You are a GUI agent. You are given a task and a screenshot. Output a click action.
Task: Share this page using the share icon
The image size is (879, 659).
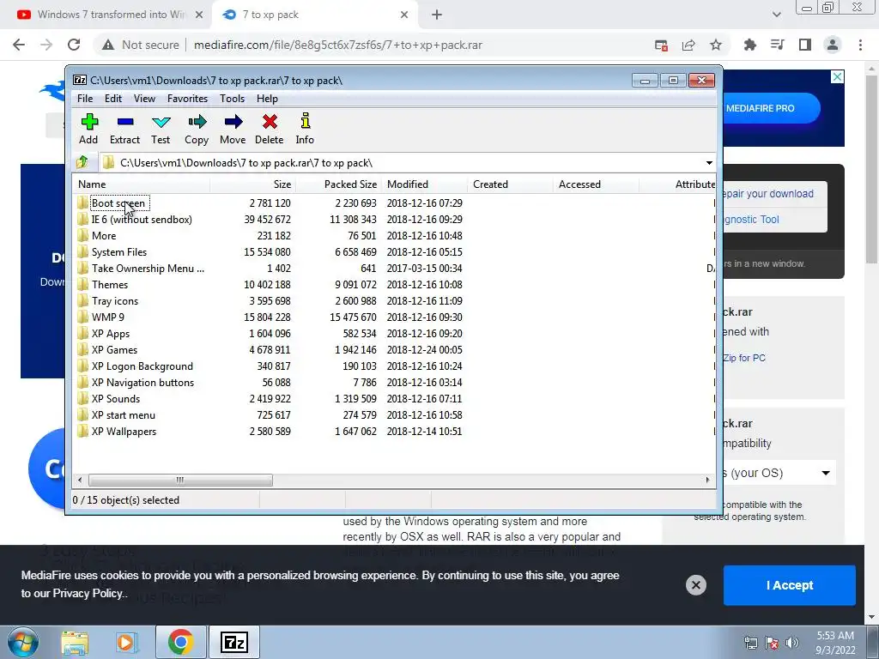point(688,45)
